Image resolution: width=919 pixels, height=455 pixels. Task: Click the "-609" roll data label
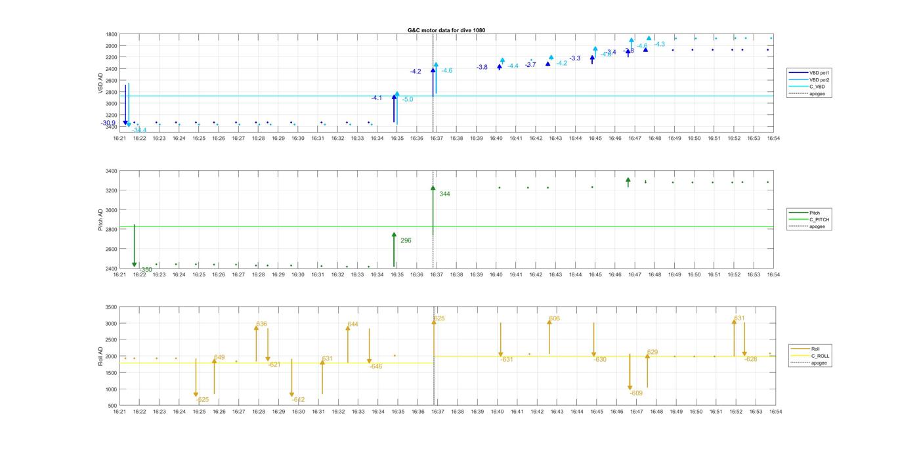click(x=636, y=393)
